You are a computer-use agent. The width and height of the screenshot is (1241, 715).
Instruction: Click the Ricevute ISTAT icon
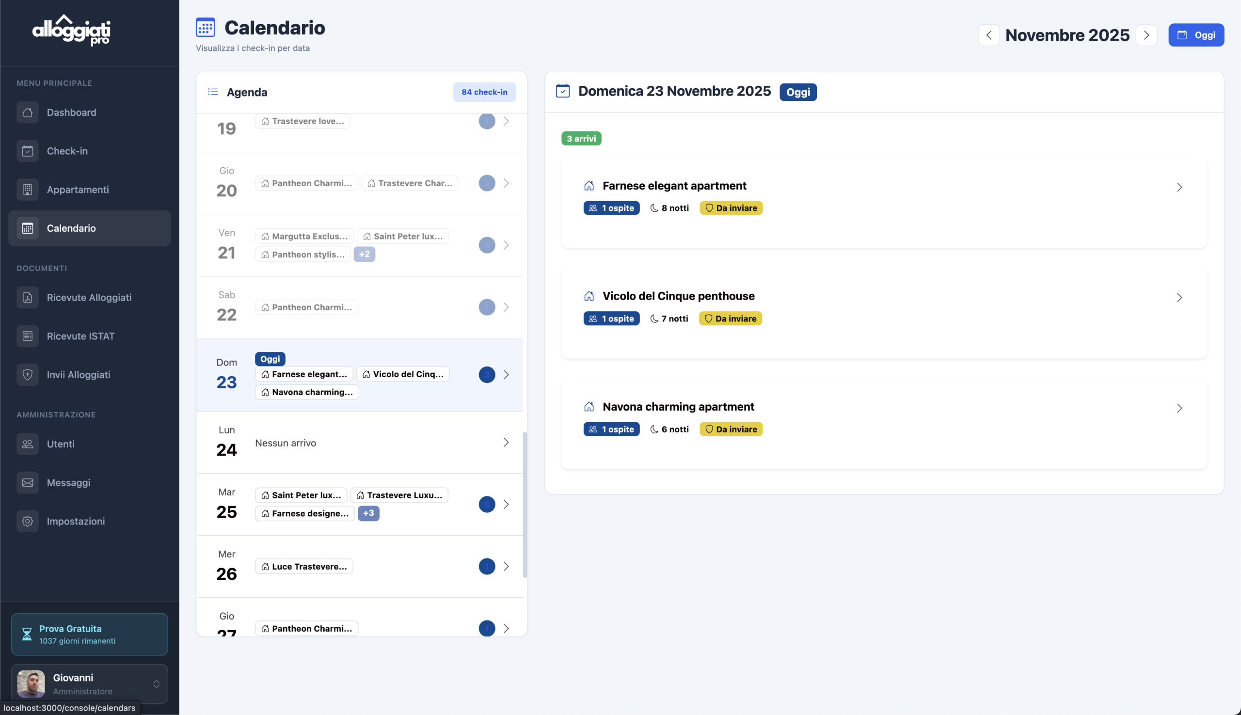coord(28,336)
